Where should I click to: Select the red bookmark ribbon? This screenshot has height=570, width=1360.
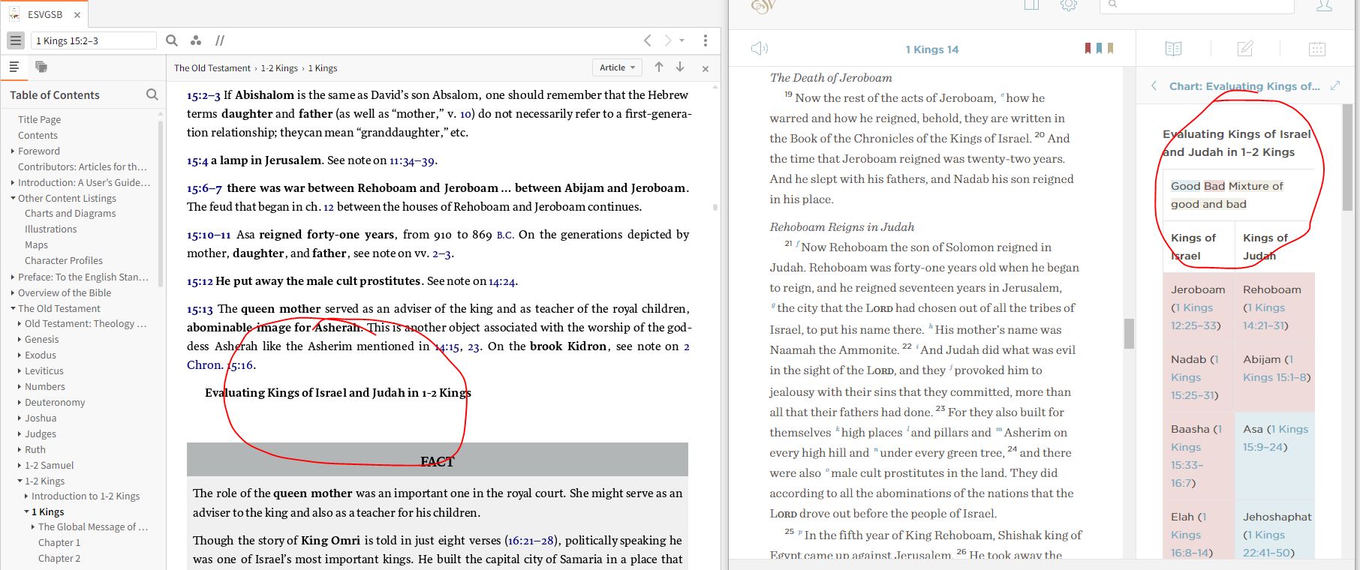[x=1088, y=49]
